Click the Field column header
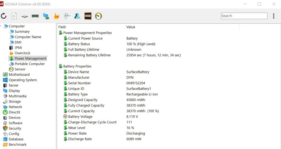The height and width of the screenshot is (149, 281). (x=91, y=27)
